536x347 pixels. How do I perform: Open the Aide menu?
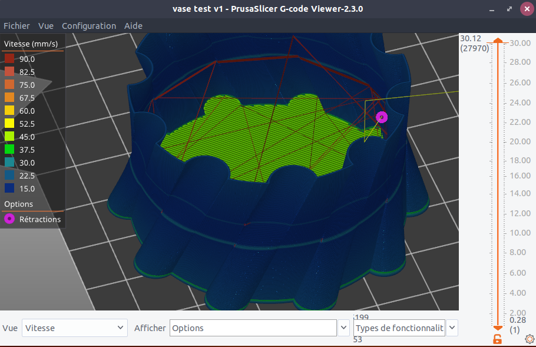pyautogui.click(x=133, y=26)
